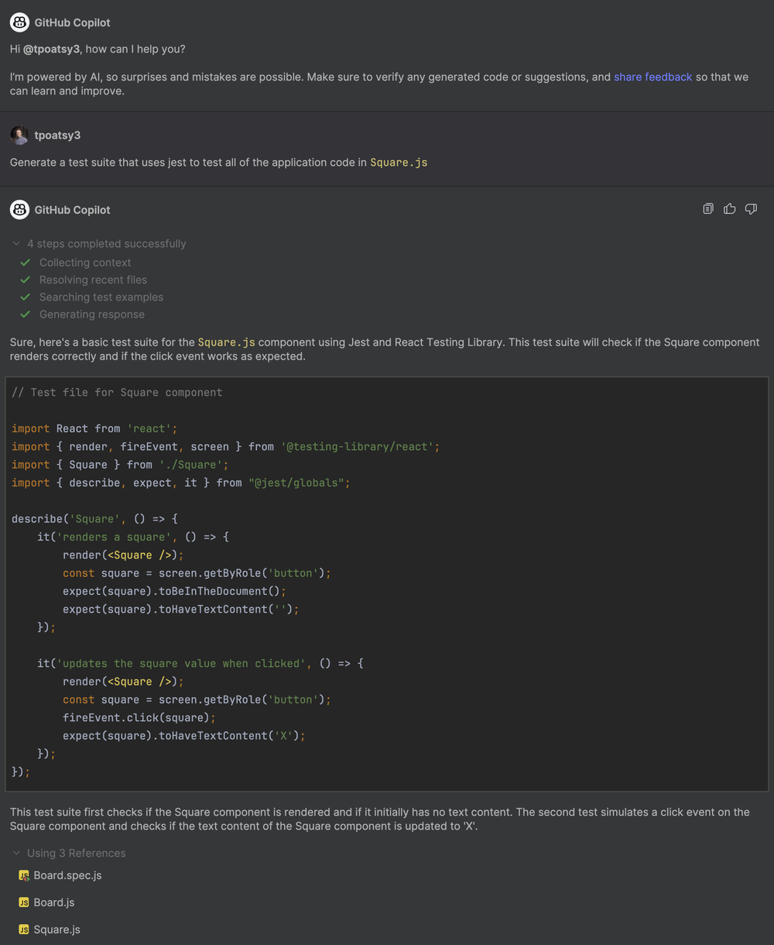
Task: Click the 'toBeInTheDocument()' code line
Action: (x=175, y=591)
